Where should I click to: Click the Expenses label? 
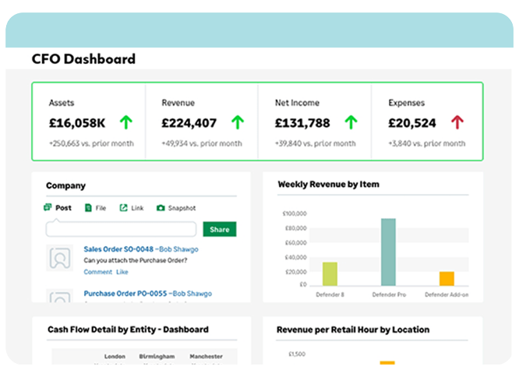coord(407,103)
